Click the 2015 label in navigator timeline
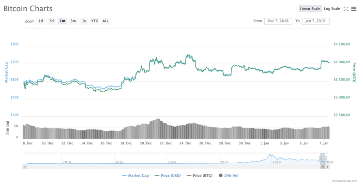This screenshot has height=185, width=363. [119, 162]
